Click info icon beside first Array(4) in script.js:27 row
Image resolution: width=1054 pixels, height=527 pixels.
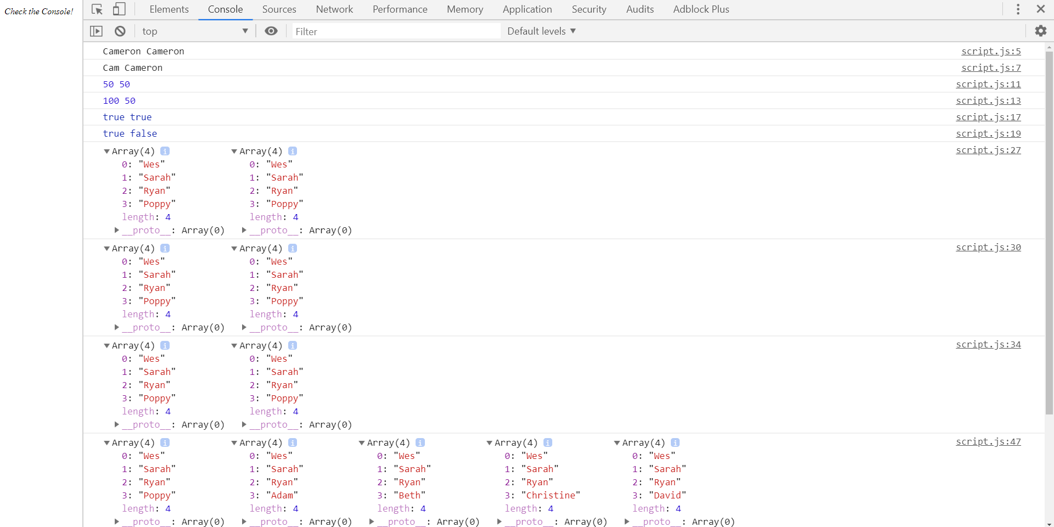point(165,151)
